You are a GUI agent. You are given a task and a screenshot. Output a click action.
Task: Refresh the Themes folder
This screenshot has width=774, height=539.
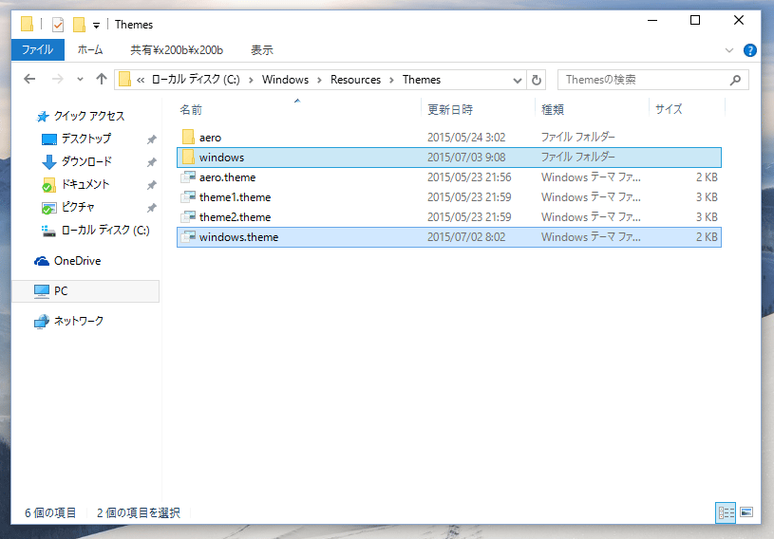(x=537, y=80)
